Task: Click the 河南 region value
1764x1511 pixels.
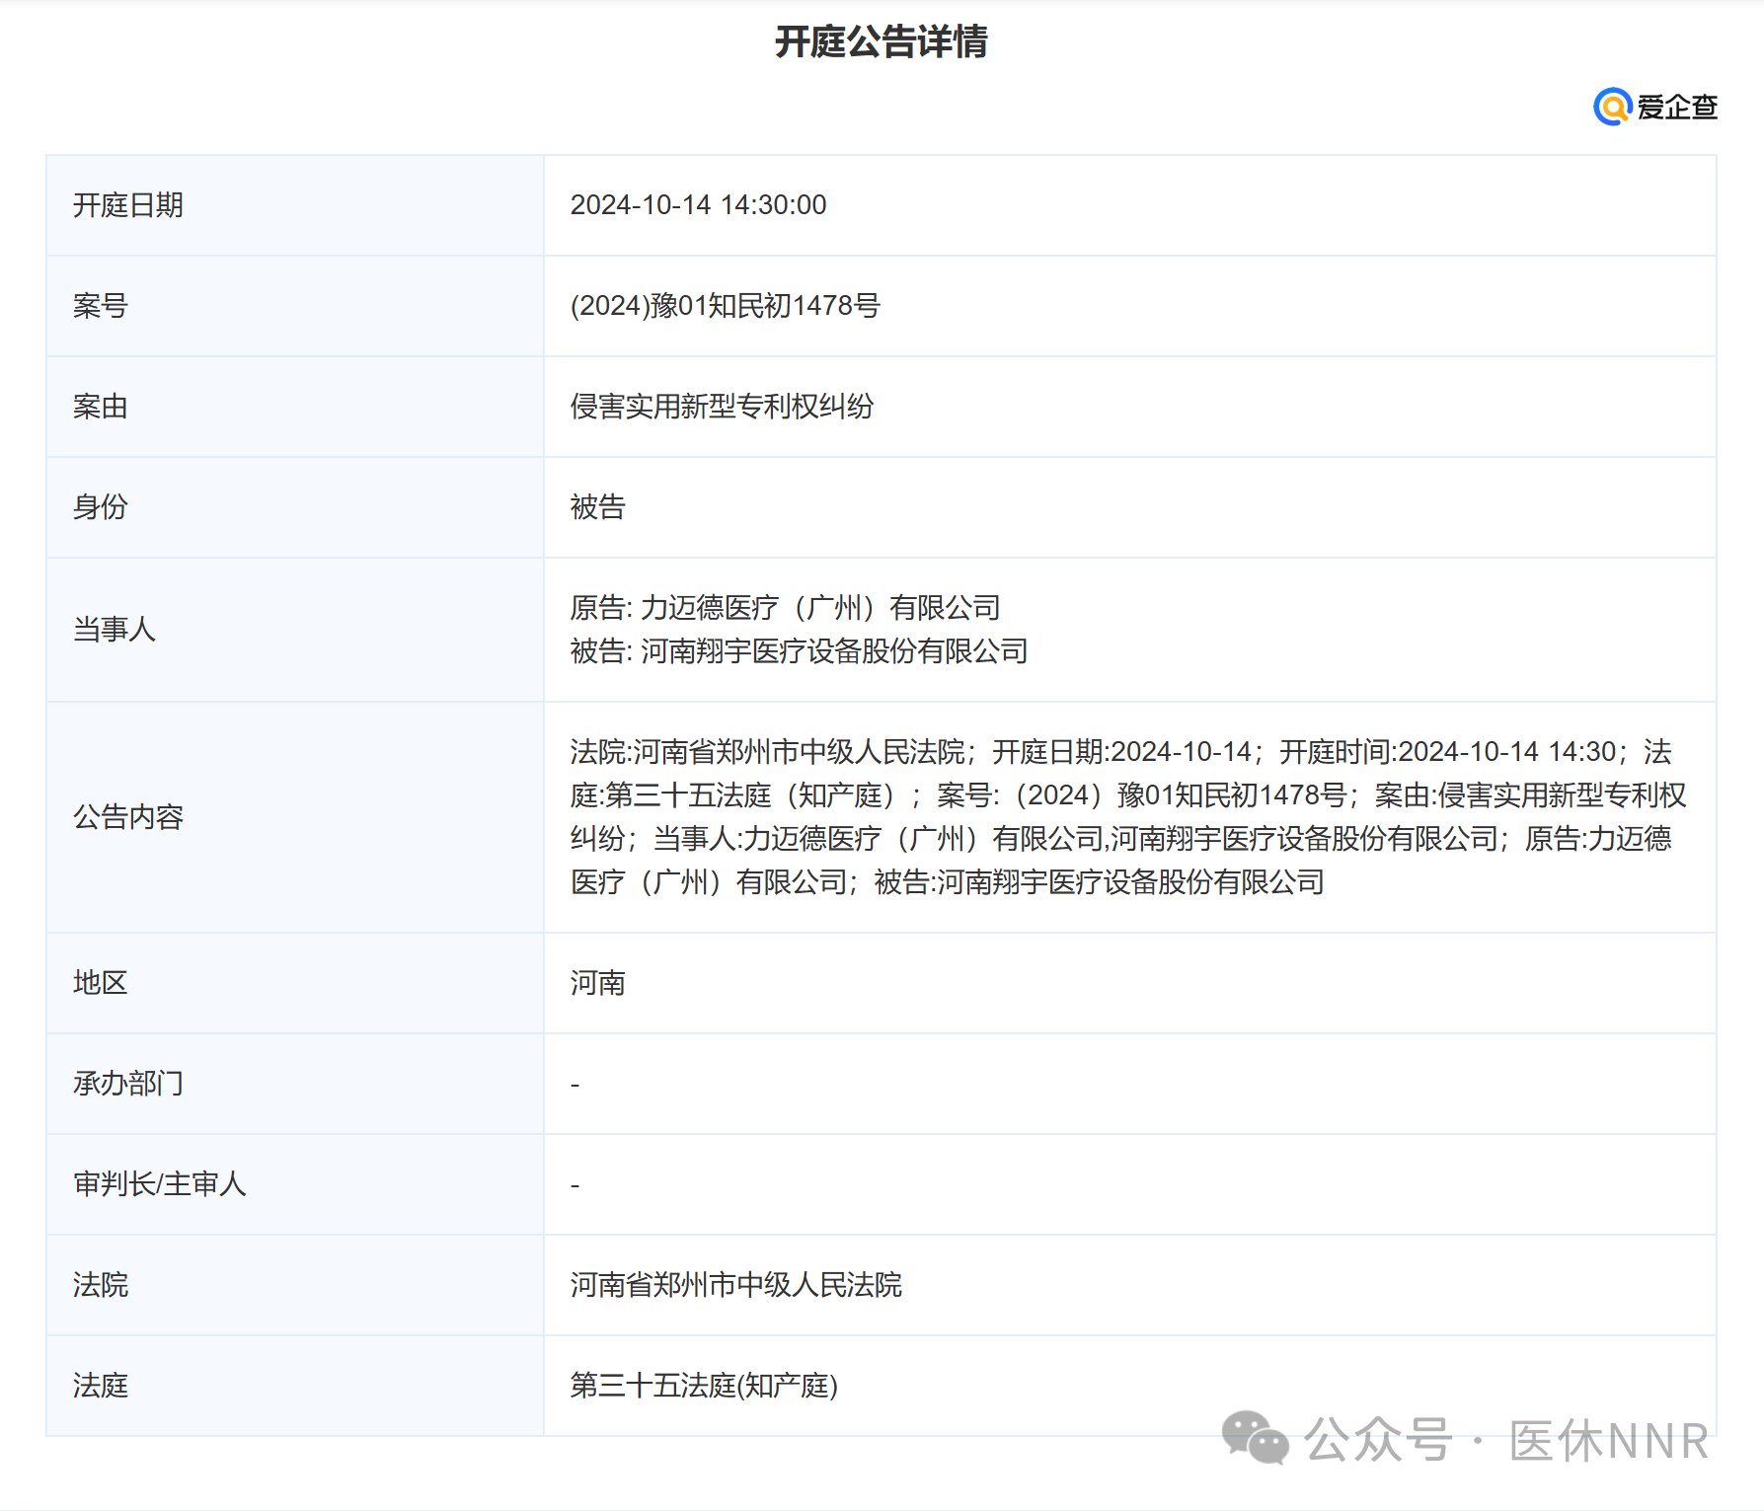Action: (x=598, y=983)
